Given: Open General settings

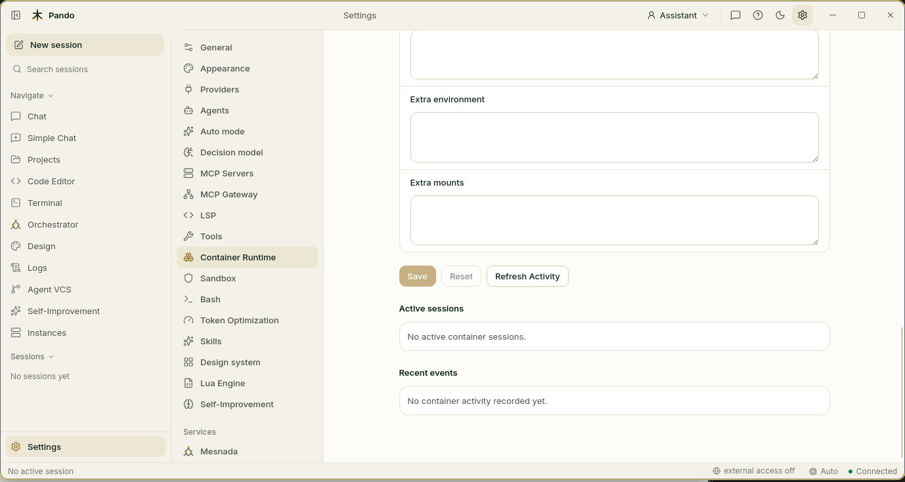Looking at the screenshot, I should (247, 47).
